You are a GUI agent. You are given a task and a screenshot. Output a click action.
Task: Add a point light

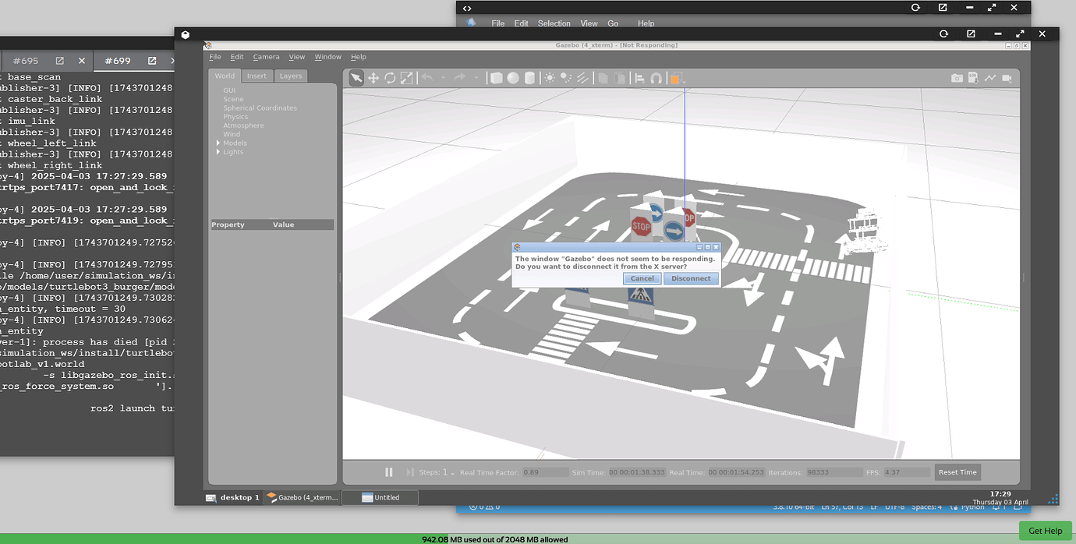click(x=550, y=78)
